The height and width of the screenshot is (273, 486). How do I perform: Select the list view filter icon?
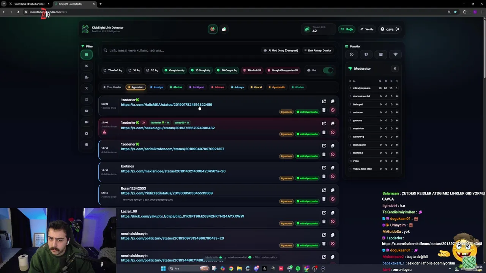87,55
